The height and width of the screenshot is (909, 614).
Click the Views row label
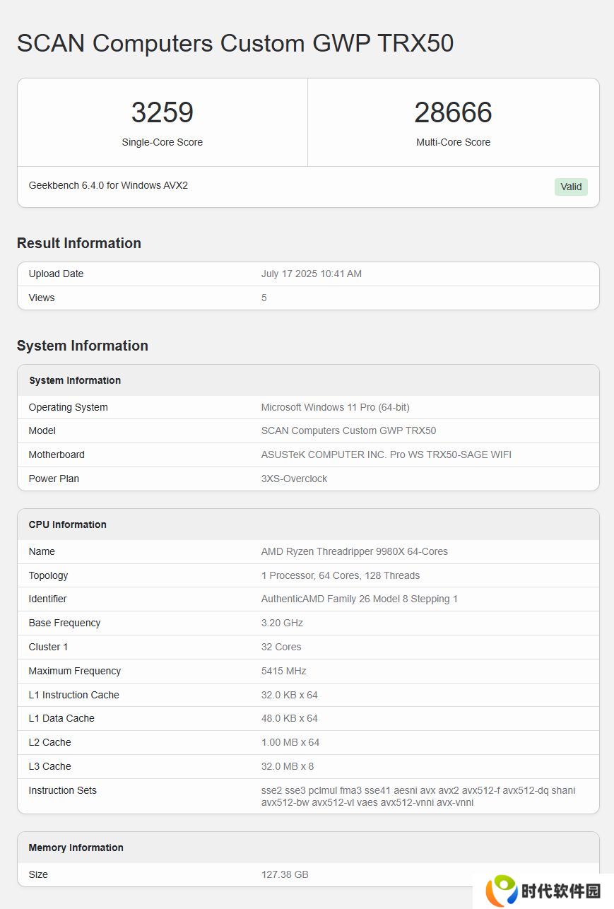[42, 298]
